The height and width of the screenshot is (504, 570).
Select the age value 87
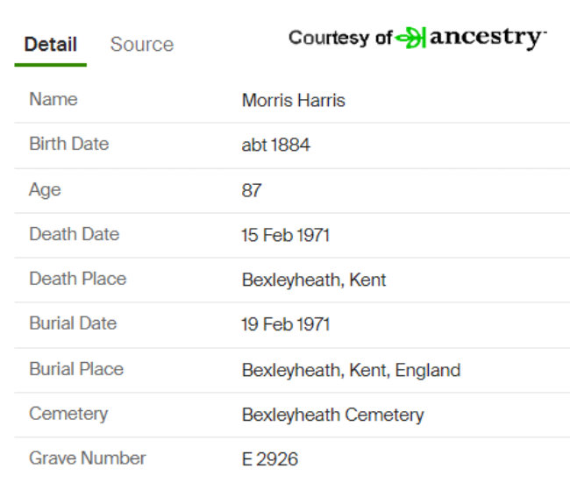click(x=252, y=190)
